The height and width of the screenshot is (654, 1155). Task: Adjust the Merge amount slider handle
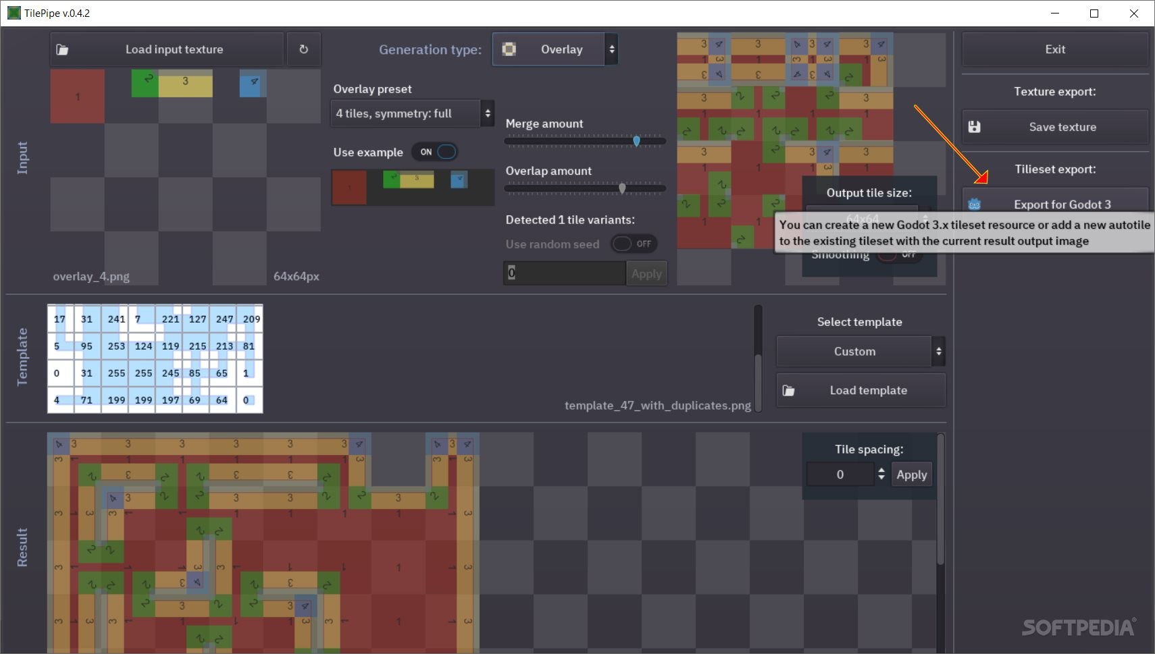(x=636, y=141)
